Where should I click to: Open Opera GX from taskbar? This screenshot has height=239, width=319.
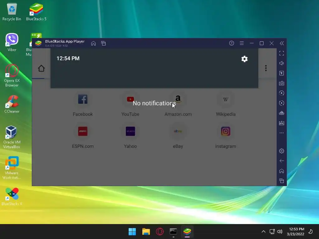(160, 232)
